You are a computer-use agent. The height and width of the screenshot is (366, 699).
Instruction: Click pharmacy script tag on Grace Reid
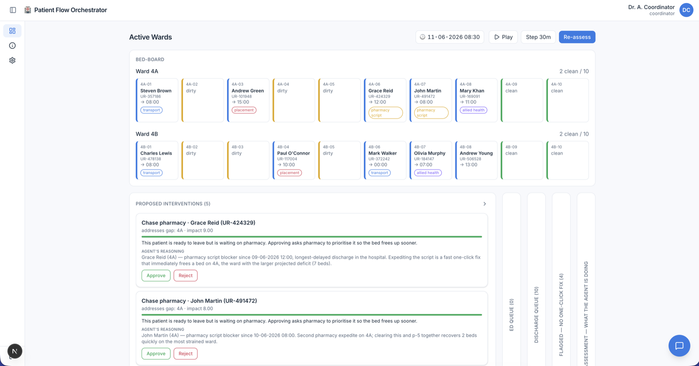pos(386,113)
